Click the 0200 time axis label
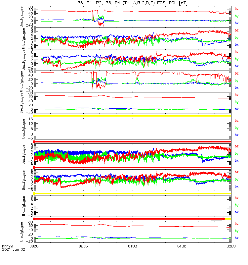The width and height of the screenshot is (248, 265). point(231,246)
